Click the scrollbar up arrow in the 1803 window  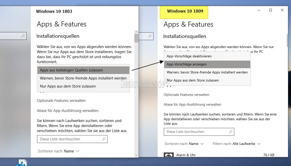[136, 32]
